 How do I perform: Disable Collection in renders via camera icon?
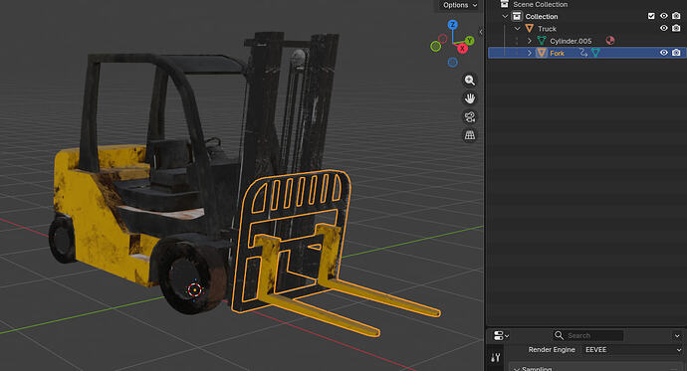(676, 16)
